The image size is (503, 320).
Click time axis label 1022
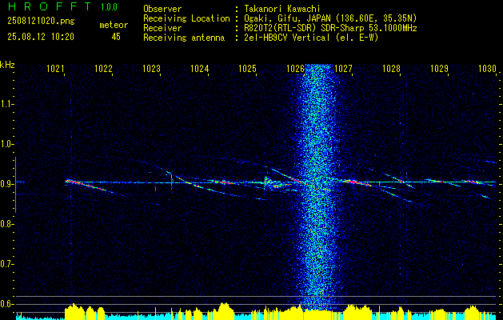(103, 68)
